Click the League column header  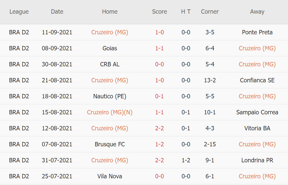pyautogui.click(x=19, y=12)
